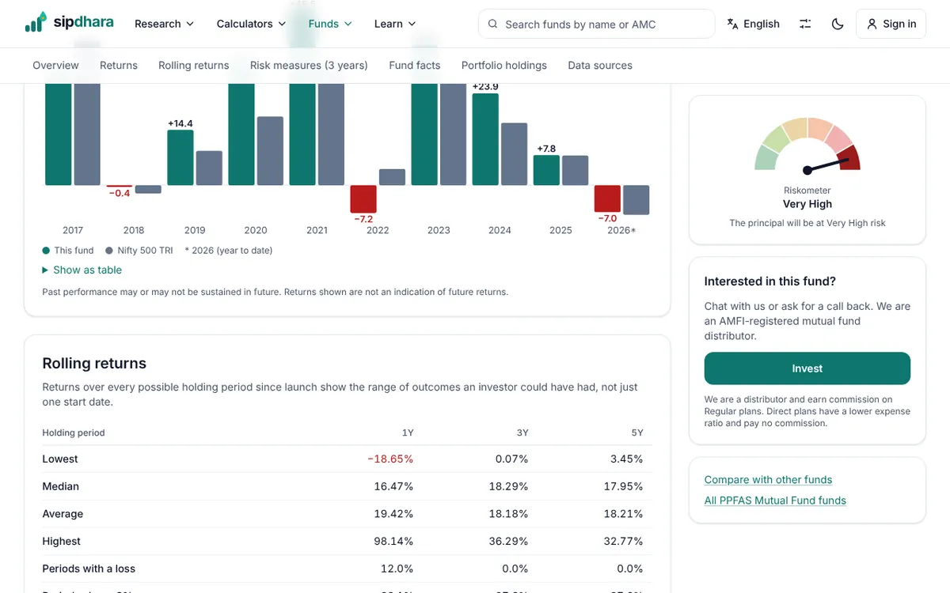Click the Riskometer gauge graphic
Screen dimensions: 950x593
[x=807, y=146]
